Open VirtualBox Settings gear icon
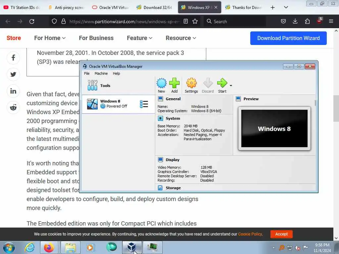 [x=191, y=86]
